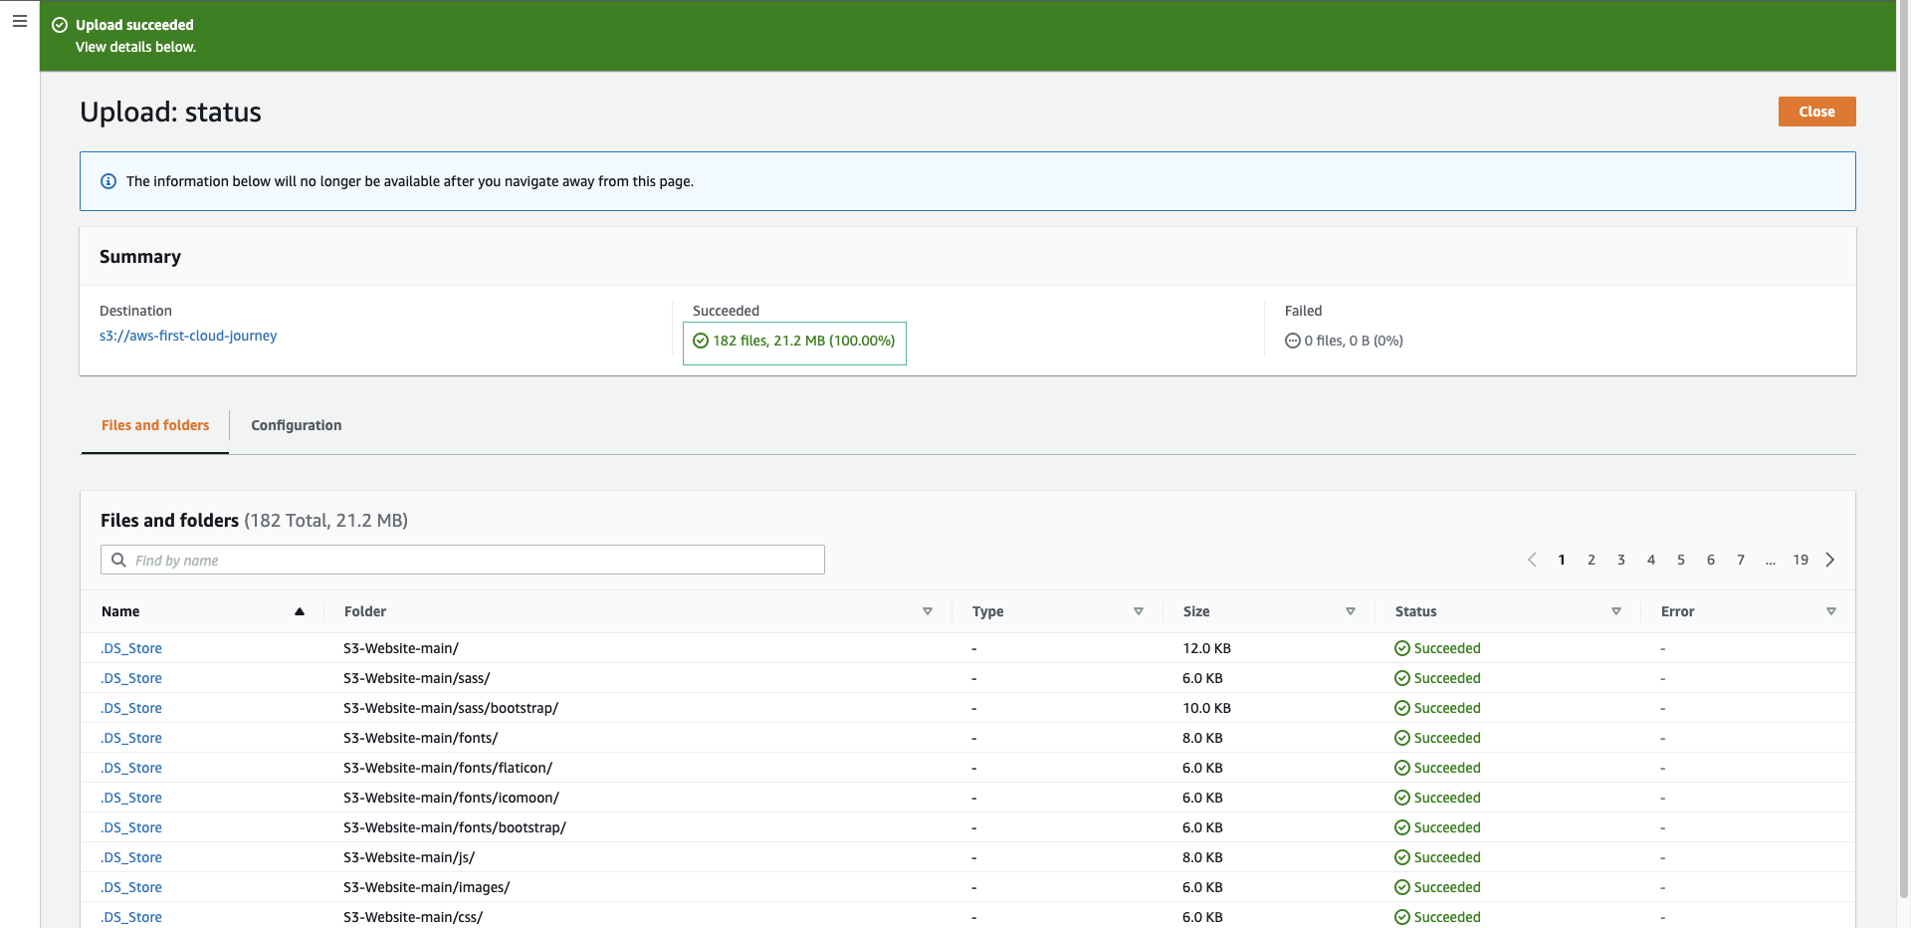Screen dimensions: 1911x928
Task: Click Succeeded icon for S3-Website-main/ row
Action: click(1402, 648)
